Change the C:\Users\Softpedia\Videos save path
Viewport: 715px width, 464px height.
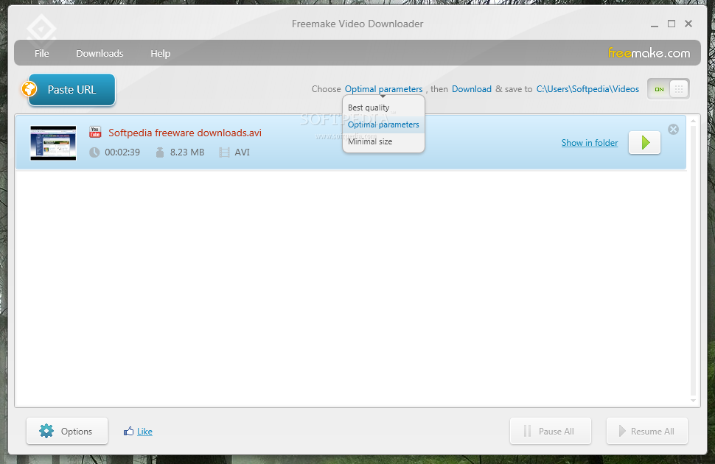[x=587, y=89]
